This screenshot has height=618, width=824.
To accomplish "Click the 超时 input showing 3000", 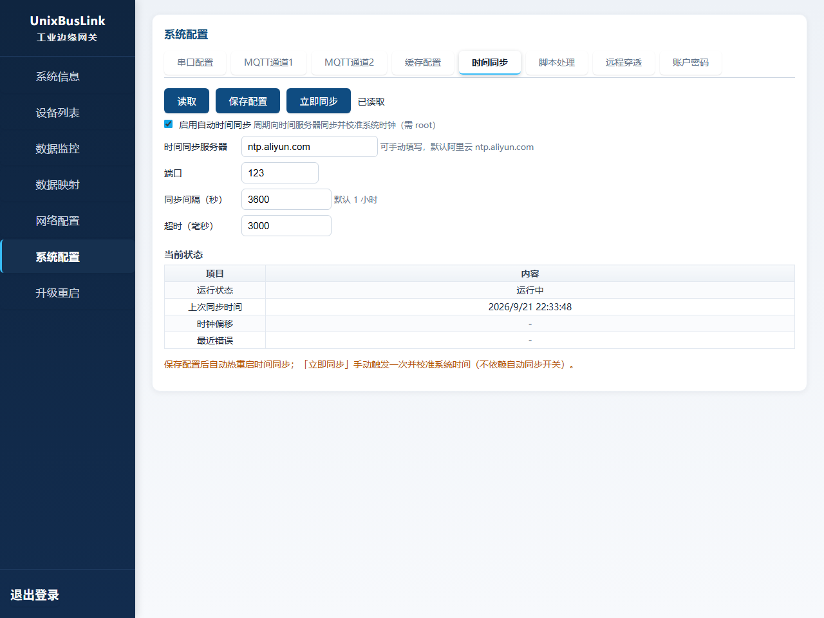I will [286, 226].
